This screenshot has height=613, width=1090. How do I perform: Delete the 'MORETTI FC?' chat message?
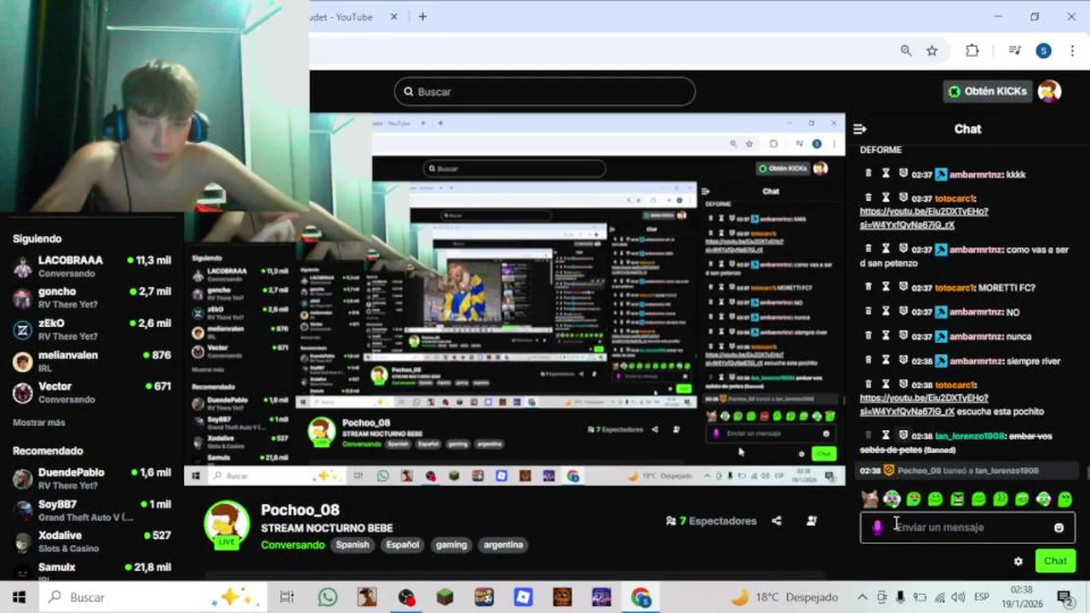[x=869, y=287]
